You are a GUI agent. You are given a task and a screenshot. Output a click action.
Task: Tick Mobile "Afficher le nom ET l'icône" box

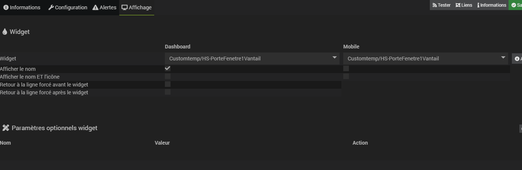[x=346, y=76]
